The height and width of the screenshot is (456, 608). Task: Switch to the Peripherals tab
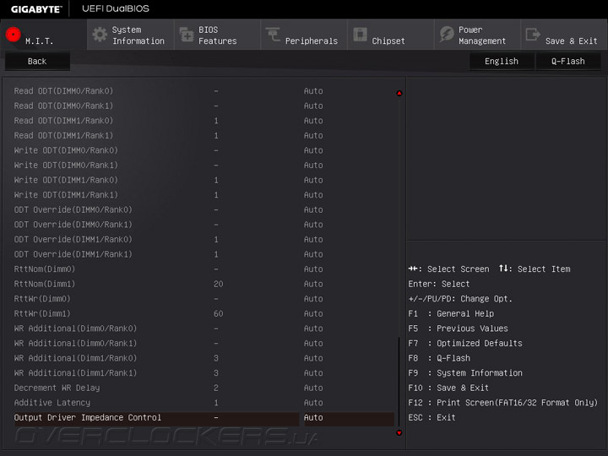pyautogui.click(x=311, y=41)
